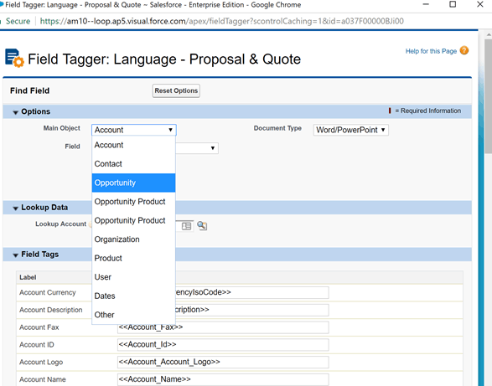Viewport: 492px width, 386px height.
Task: Click the Account Description tag field
Action: pyautogui.click(x=252, y=310)
